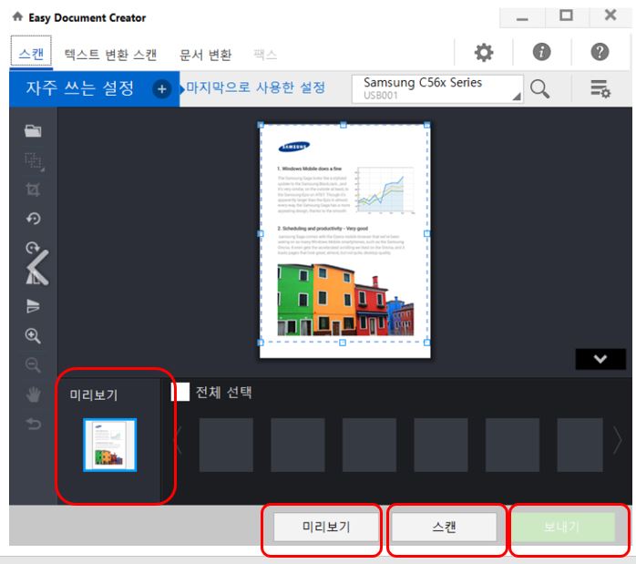Close the Easy Document Creator window

[x=610, y=15]
